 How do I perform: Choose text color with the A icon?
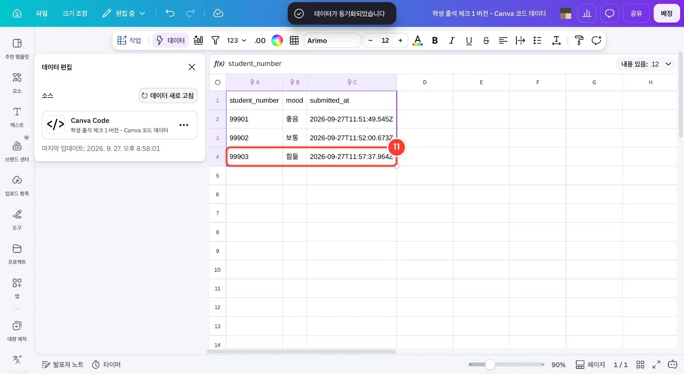pyautogui.click(x=418, y=40)
